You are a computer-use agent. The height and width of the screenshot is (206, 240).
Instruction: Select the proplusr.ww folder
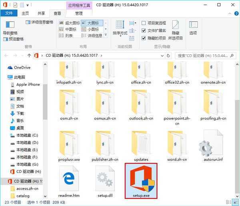point(69,146)
